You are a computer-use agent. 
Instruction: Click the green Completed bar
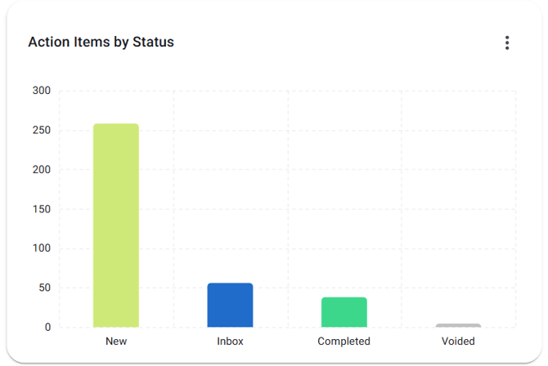[x=344, y=312]
